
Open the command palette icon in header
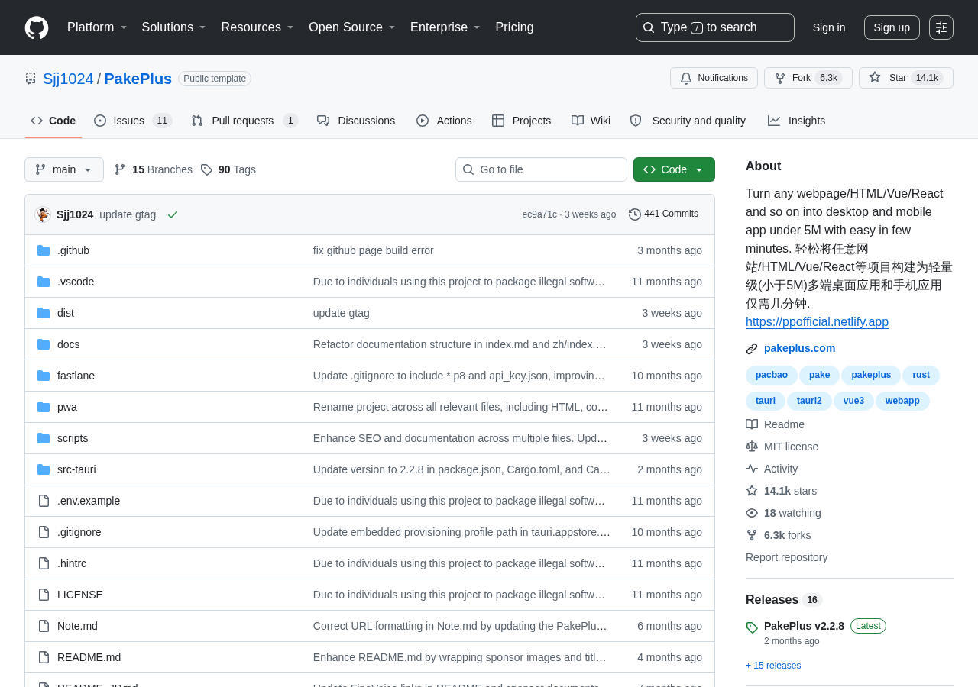[x=941, y=27]
